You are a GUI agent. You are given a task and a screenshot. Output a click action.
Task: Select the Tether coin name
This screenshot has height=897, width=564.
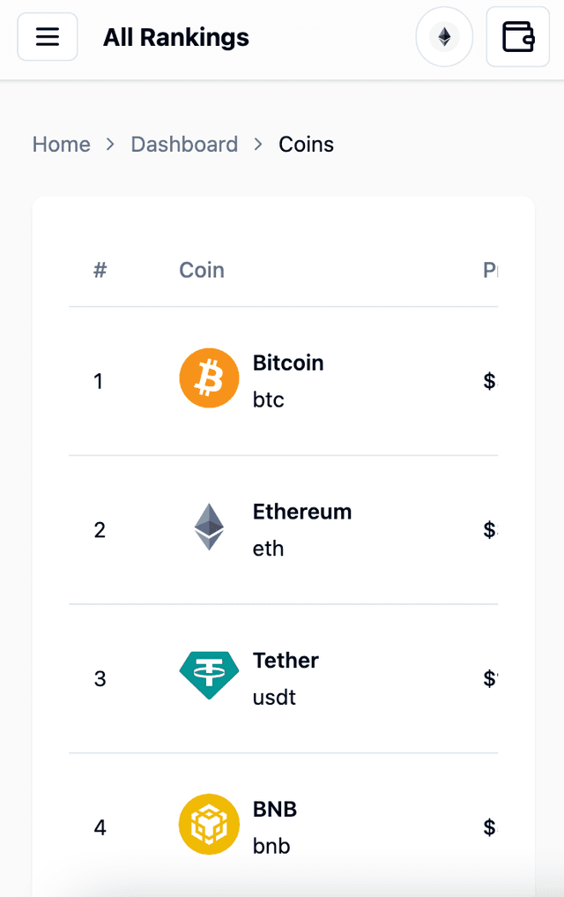click(x=286, y=660)
